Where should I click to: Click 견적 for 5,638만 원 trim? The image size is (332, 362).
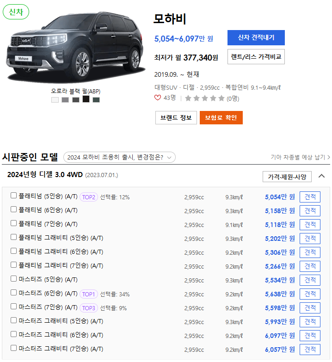coord(310,294)
